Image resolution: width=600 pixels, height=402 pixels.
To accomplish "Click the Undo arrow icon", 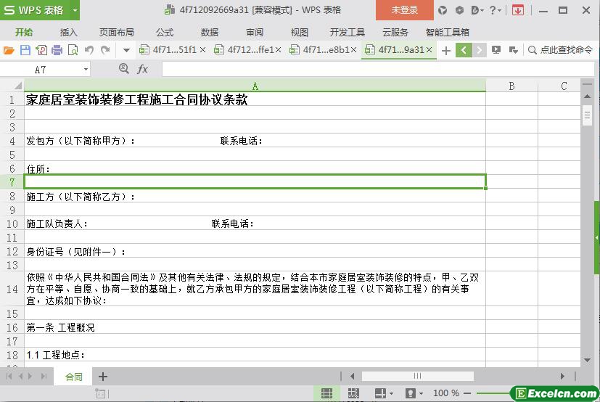I will click(89, 50).
